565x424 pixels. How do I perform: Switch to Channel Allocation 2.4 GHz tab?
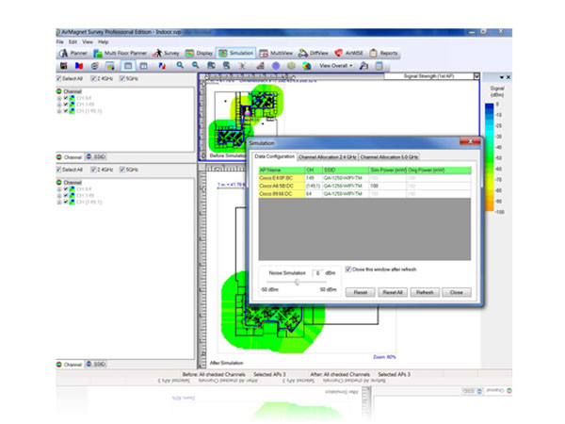pos(327,157)
